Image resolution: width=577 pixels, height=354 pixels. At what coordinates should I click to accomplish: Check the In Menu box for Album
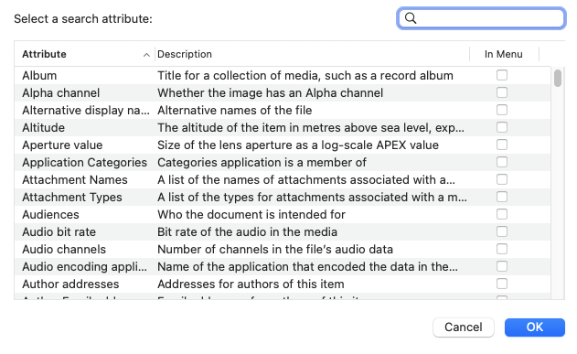click(x=502, y=75)
